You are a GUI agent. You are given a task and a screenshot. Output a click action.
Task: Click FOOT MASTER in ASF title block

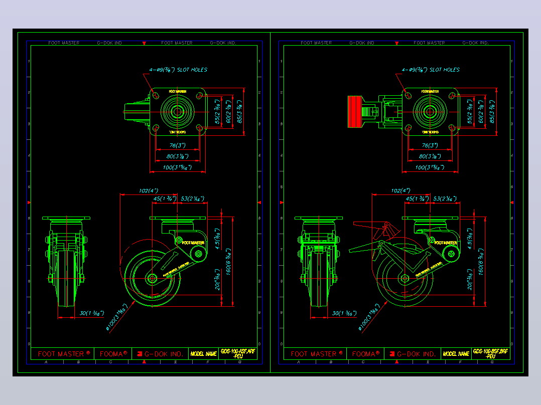click(x=64, y=354)
